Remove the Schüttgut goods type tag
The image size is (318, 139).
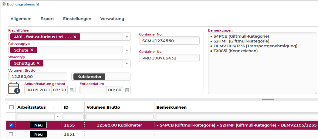[38, 63]
